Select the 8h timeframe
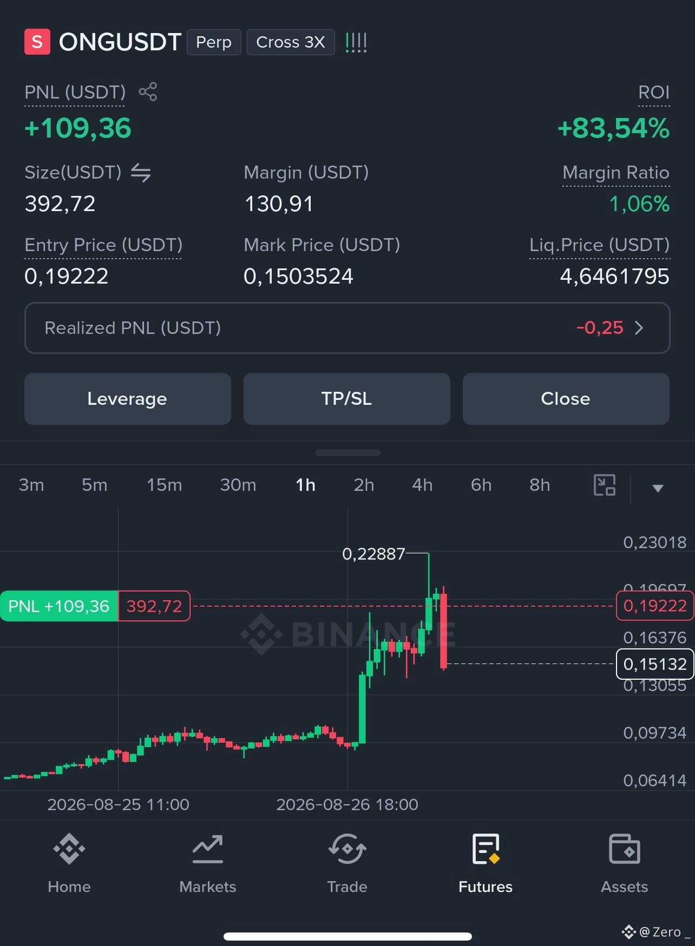Screen dimensions: 695x946 540,485
